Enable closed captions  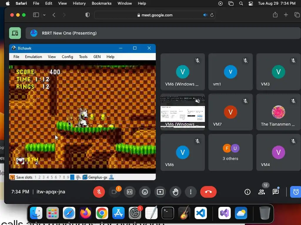point(130,192)
